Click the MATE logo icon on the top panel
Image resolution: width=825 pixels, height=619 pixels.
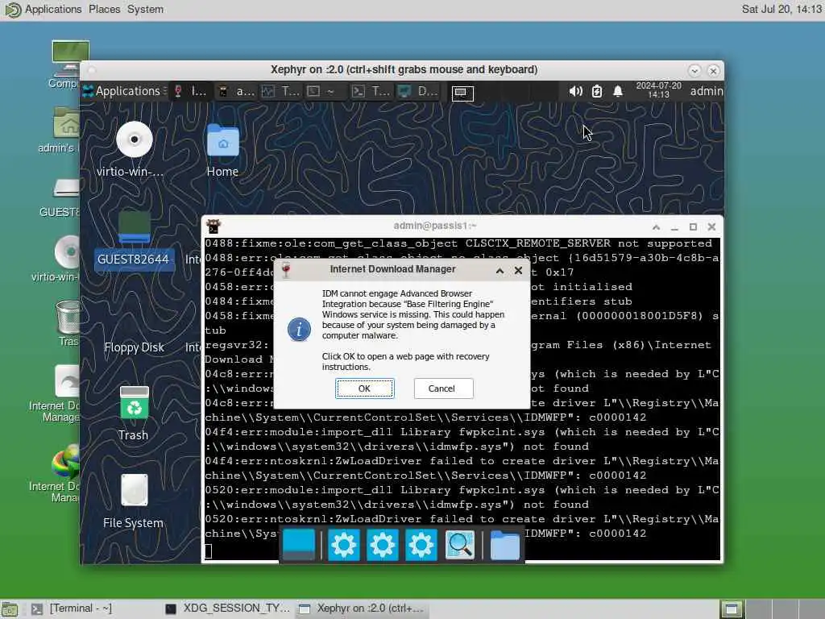coord(11,10)
